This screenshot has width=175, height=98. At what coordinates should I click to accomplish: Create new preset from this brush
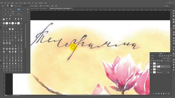(28, 13)
